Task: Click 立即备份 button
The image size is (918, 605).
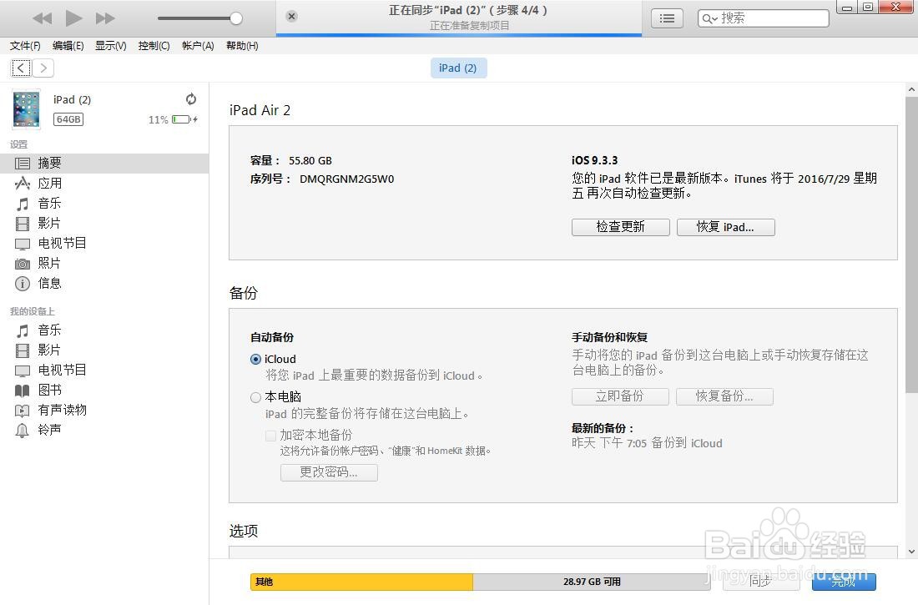Action: 620,396
